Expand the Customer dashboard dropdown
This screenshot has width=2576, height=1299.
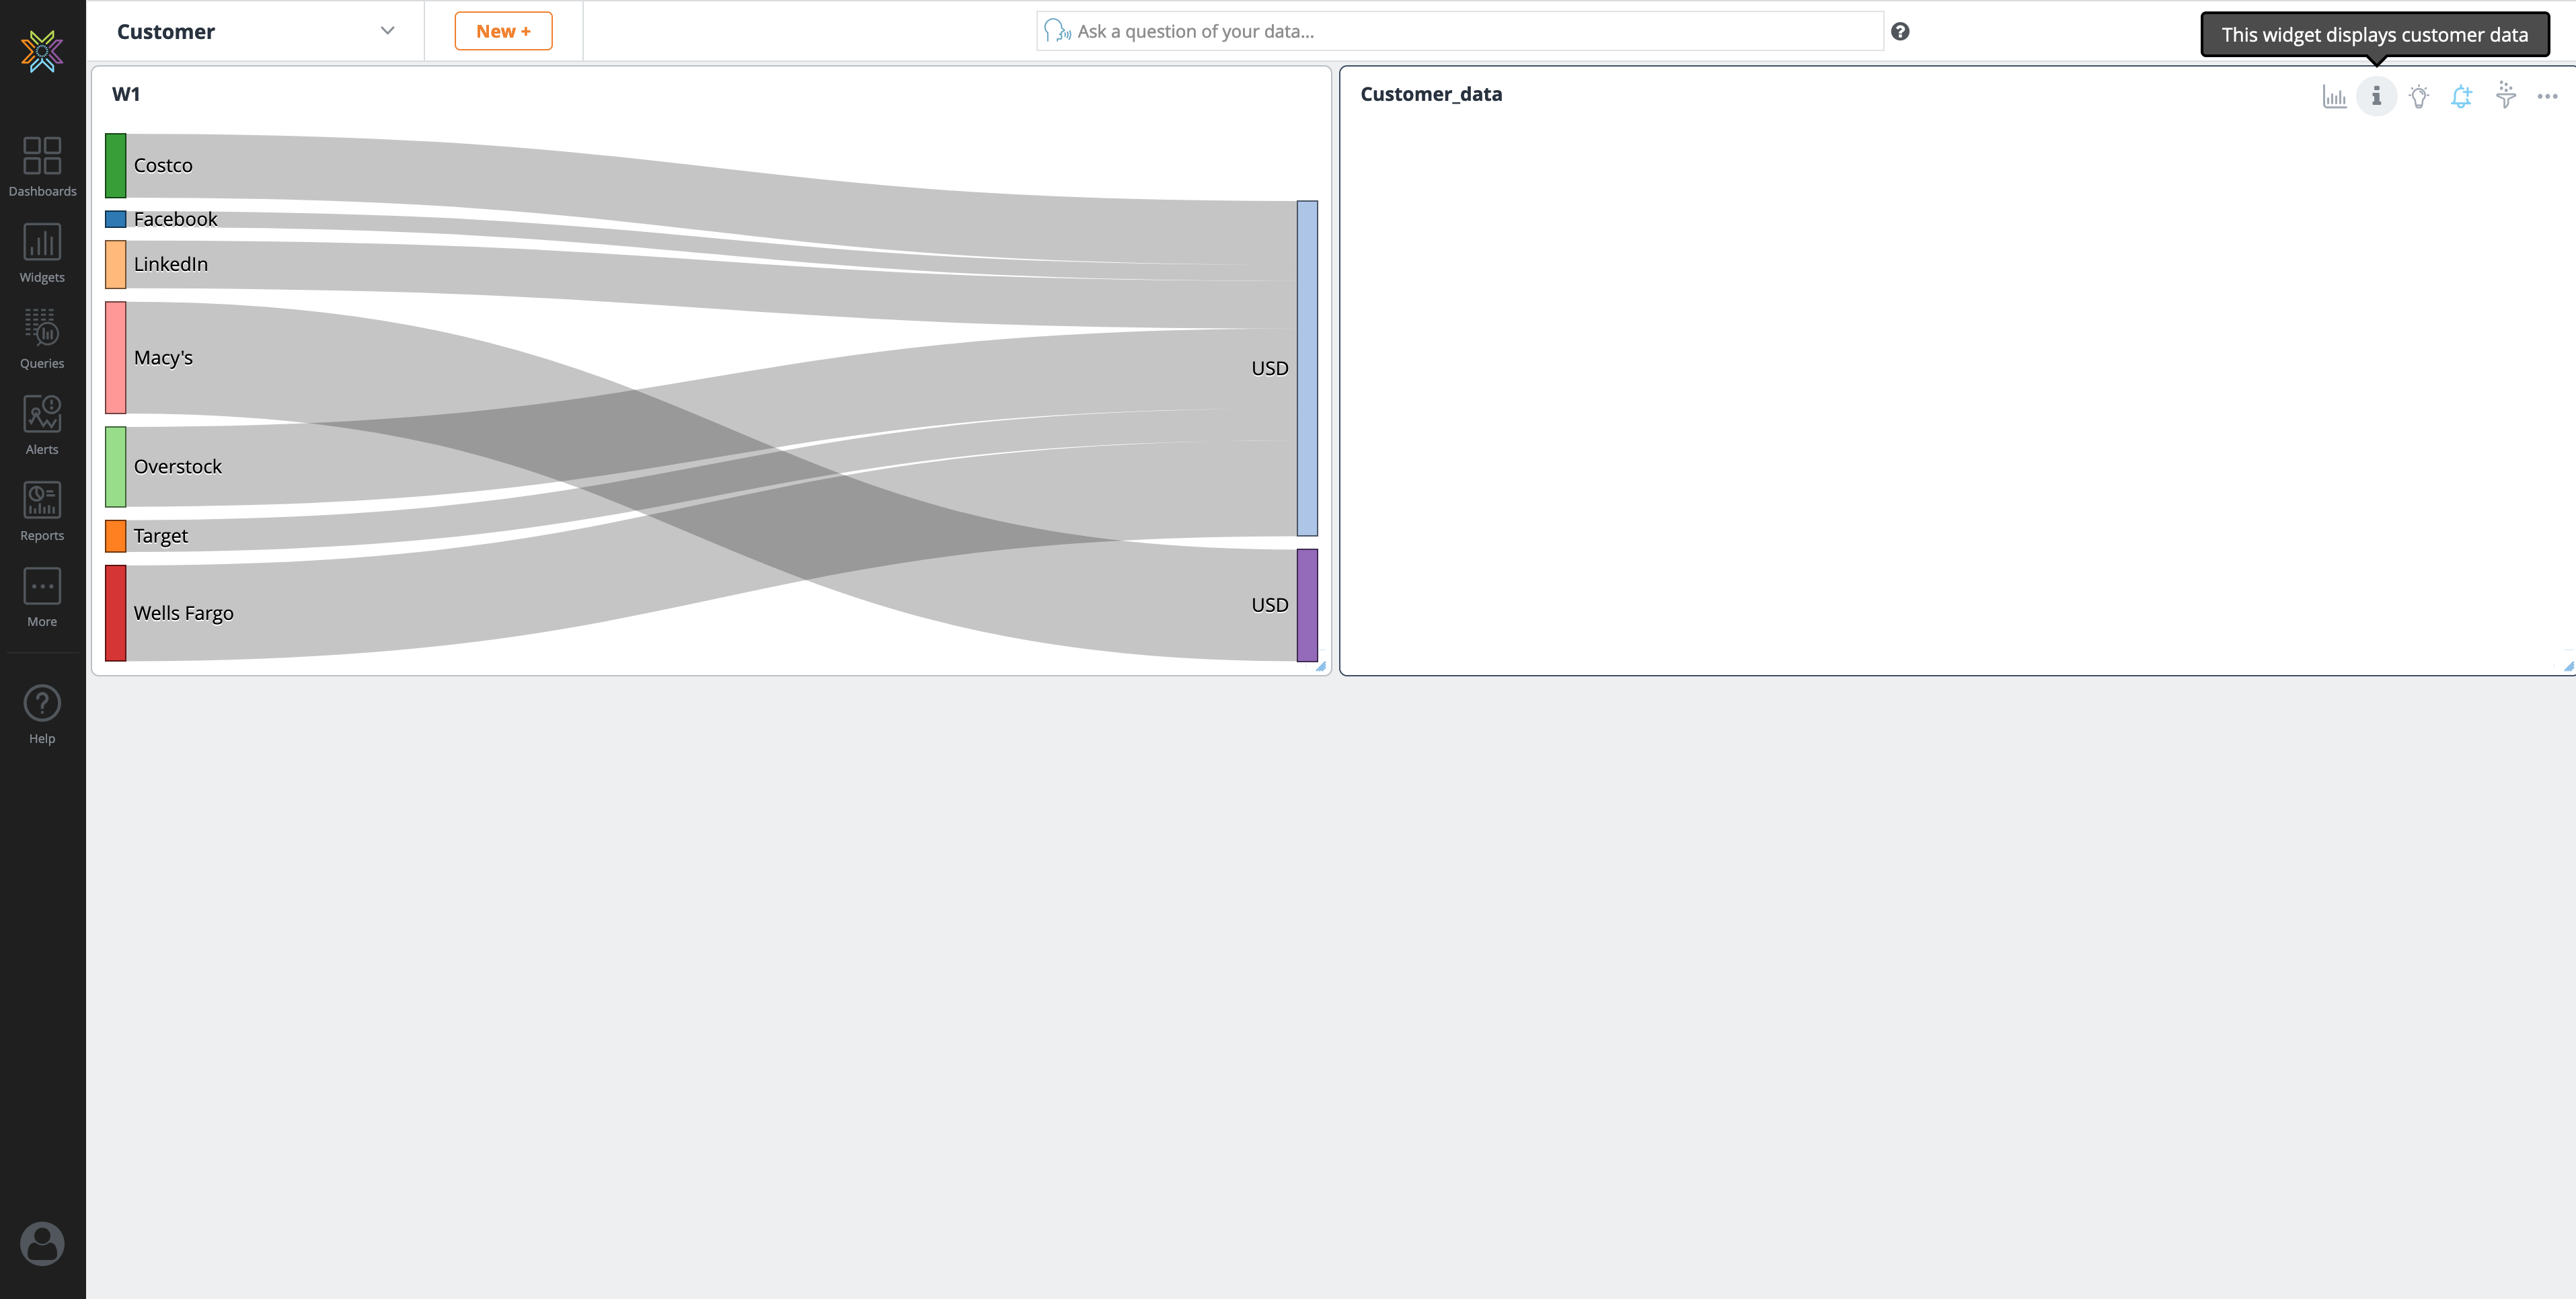tap(387, 31)
